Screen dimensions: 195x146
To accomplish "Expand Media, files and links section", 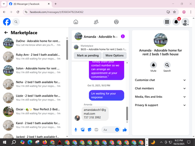I will pos(160,97).
